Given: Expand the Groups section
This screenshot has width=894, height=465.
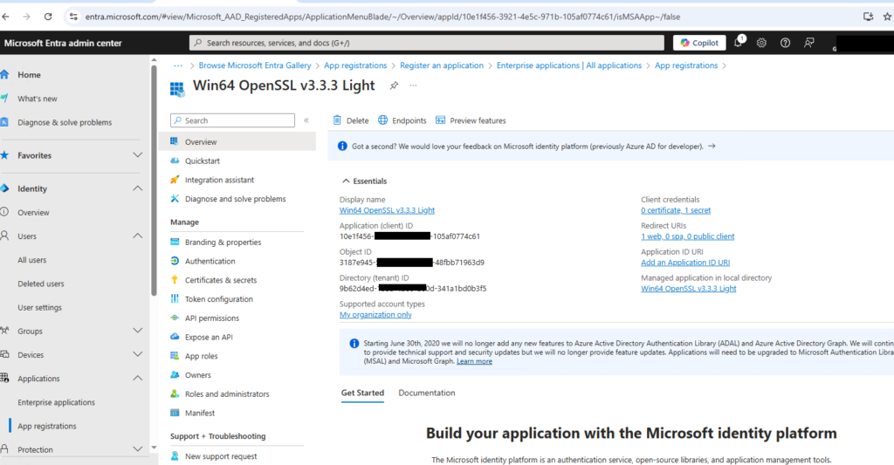Looking at the screenshot, I should pos(137,331).
